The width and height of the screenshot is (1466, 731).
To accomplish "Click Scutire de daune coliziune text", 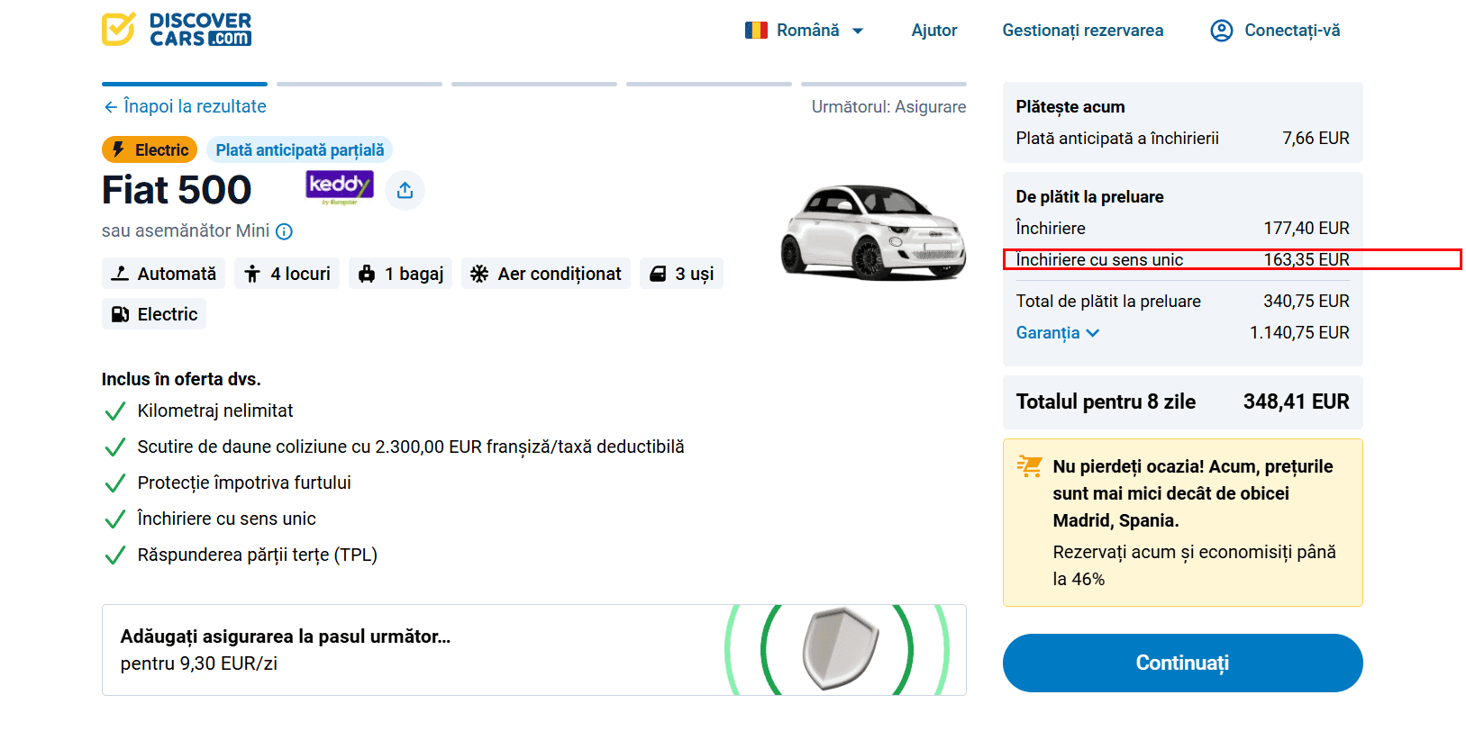I will pos(411,447).
